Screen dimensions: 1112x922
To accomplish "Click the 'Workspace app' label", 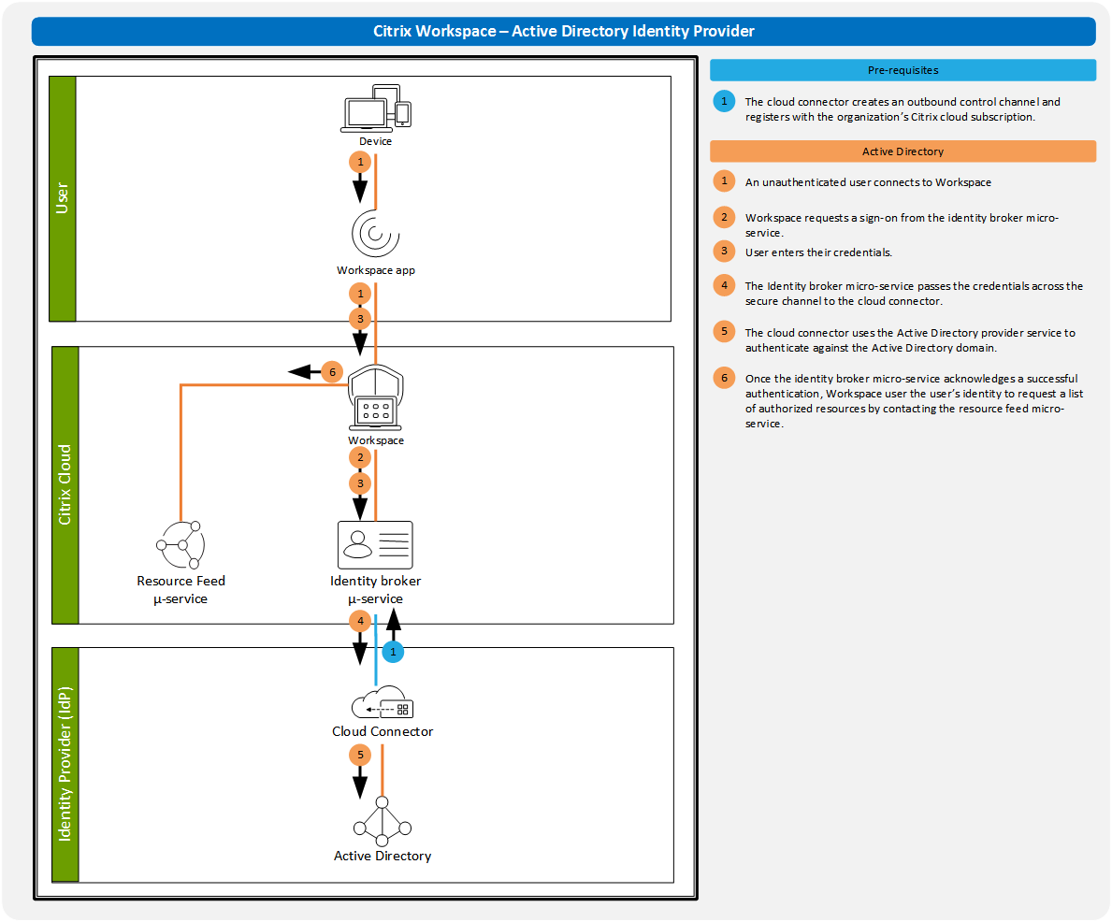I will 376,270.
